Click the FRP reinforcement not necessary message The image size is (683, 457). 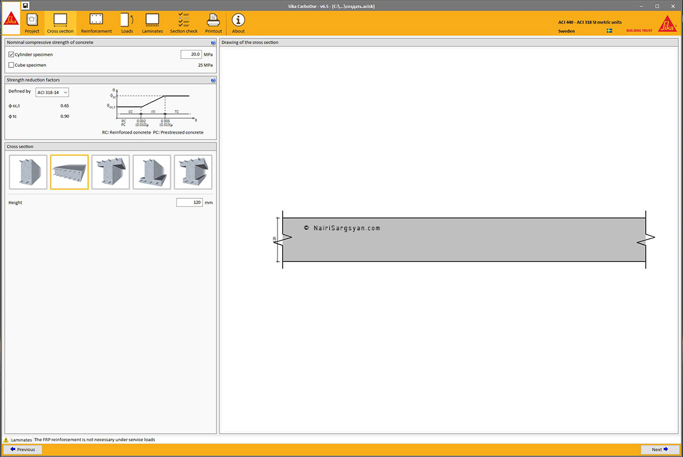(94, 440)
